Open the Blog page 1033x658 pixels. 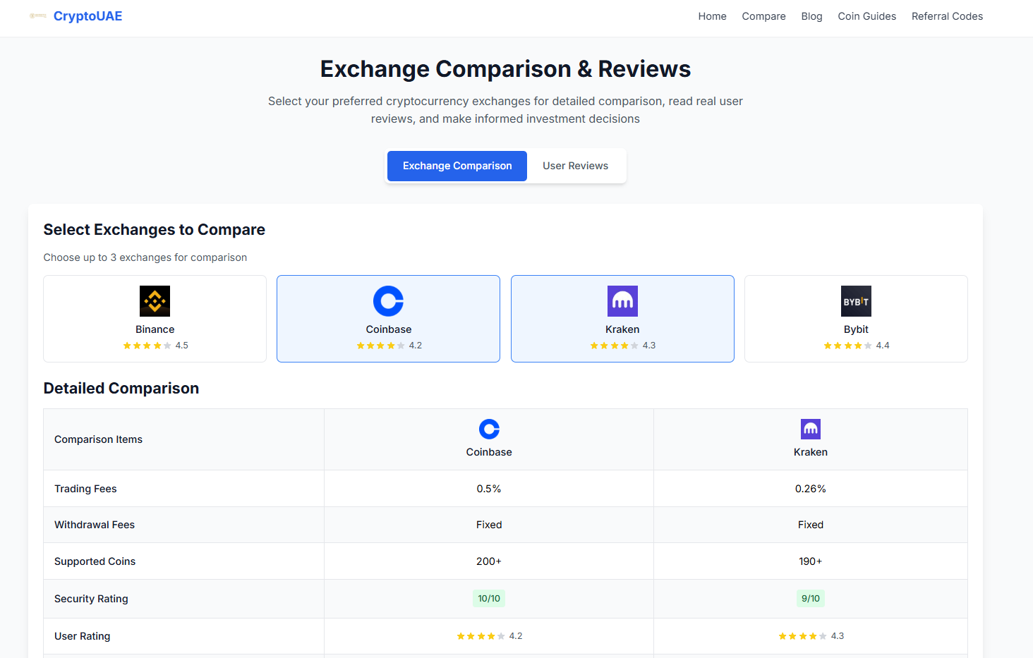point(811,16)
